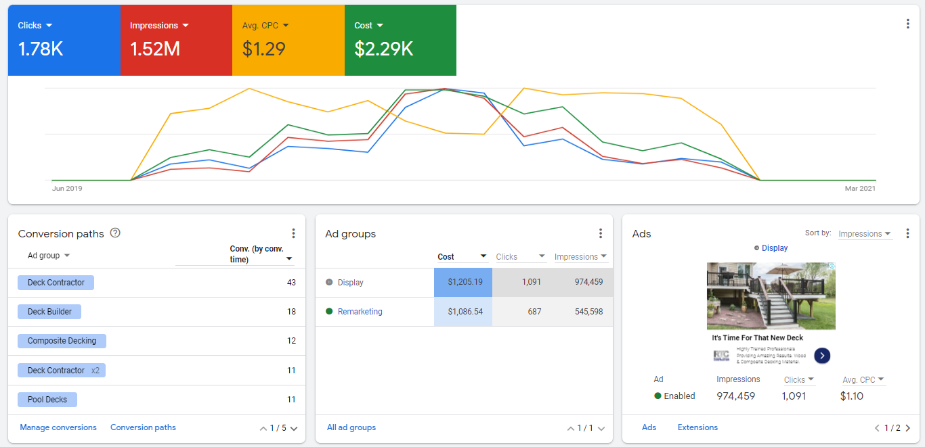Viewport: 925px width, 447px height.
Task: Switch to Extensions in Ads card
Action: [x=697, y=427]
